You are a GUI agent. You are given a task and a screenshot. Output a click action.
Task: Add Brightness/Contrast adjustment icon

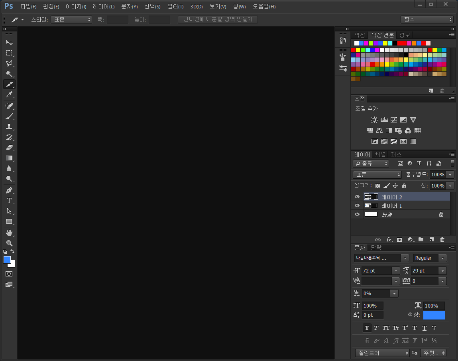tap(374, 120)
